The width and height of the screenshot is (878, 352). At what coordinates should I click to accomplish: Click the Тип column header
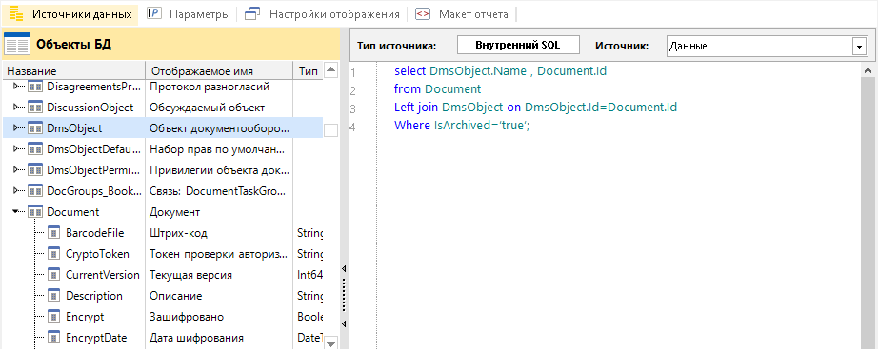pyautogui.click(x=308, y=71)
